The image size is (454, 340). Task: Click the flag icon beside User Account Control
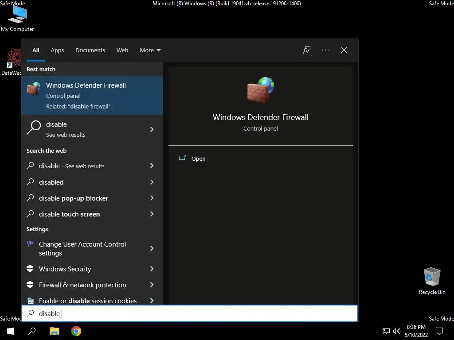30,244
